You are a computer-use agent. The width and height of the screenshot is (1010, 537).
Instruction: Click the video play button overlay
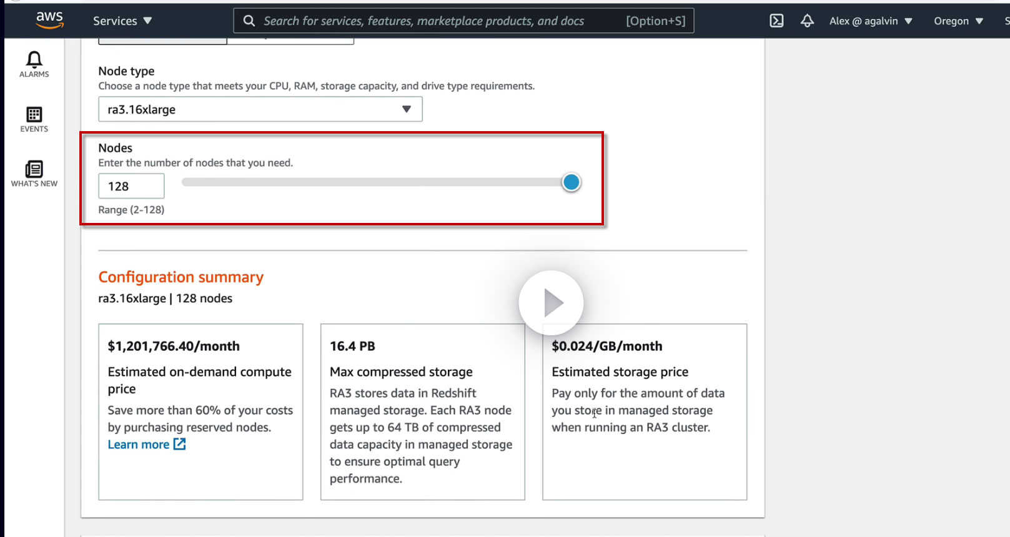point(551,303)
